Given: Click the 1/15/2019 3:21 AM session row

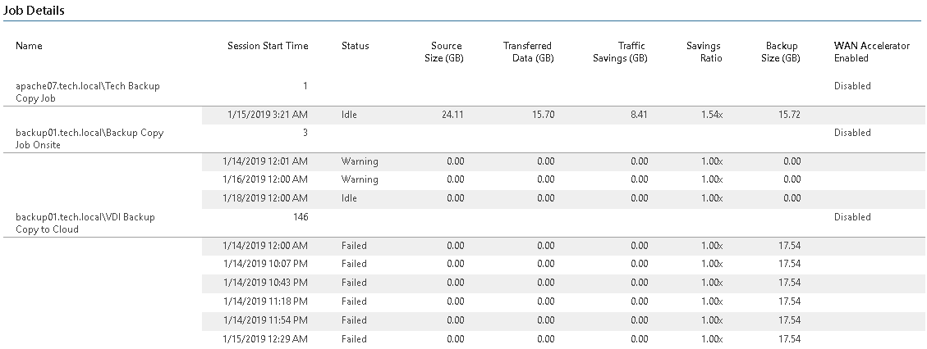Looking at the screenshot, I should tap(563, 115).
